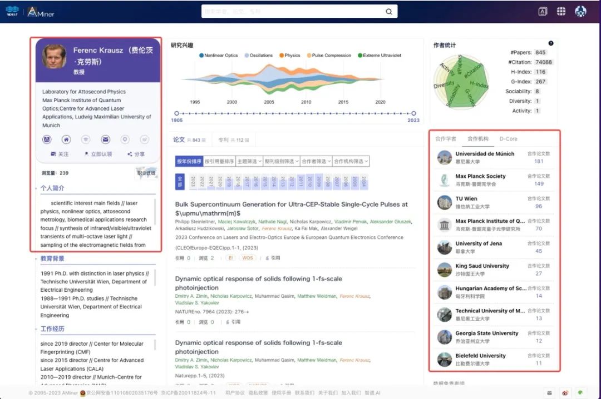The height and width of the screenshot is (399, 601).
Task: Toggle Nonlinear Optics legend item
Action: pos(219,56)
